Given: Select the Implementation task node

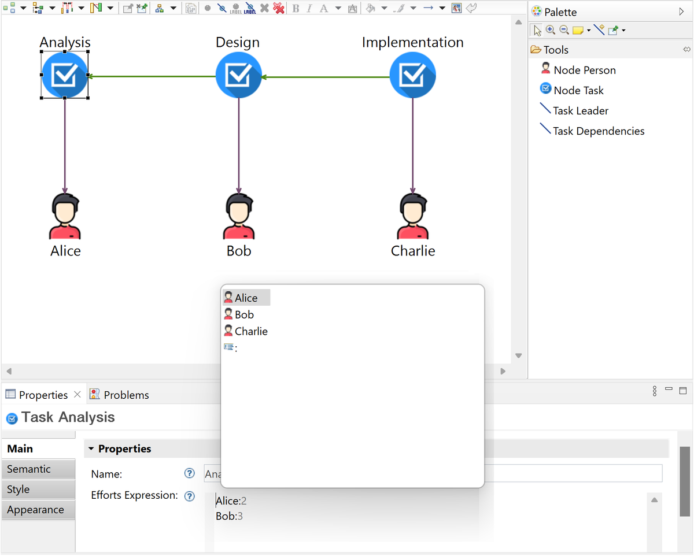Looking at the screenshot, I should tap(412, 75).
